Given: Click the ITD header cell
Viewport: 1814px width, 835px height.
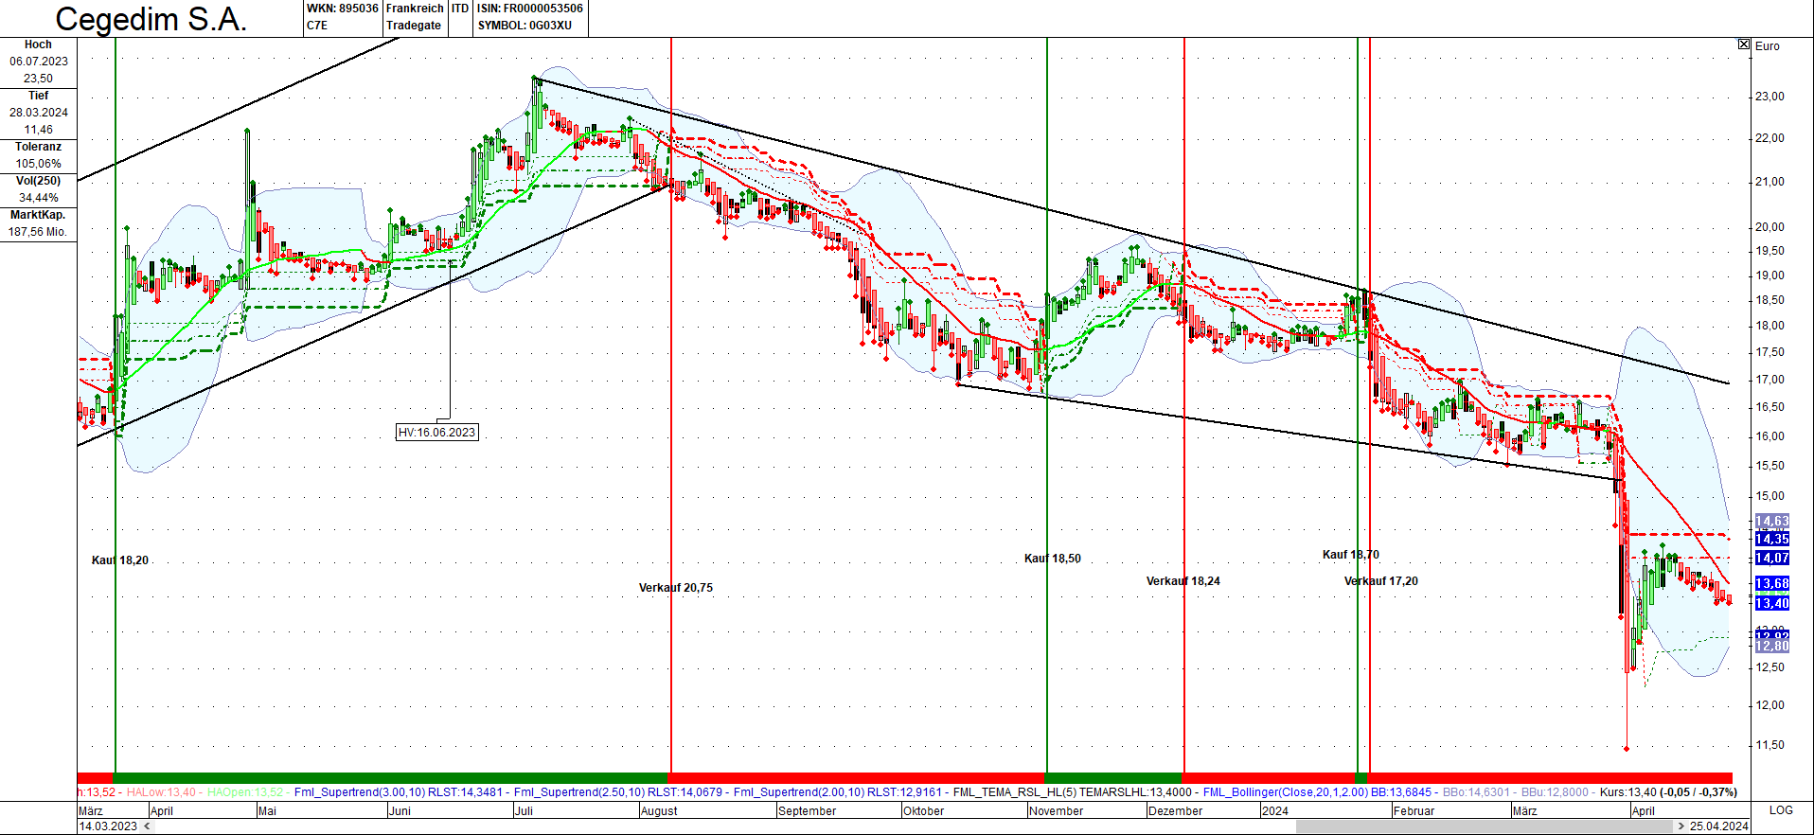Looking at the screenshot, I should tap(460, 9).
